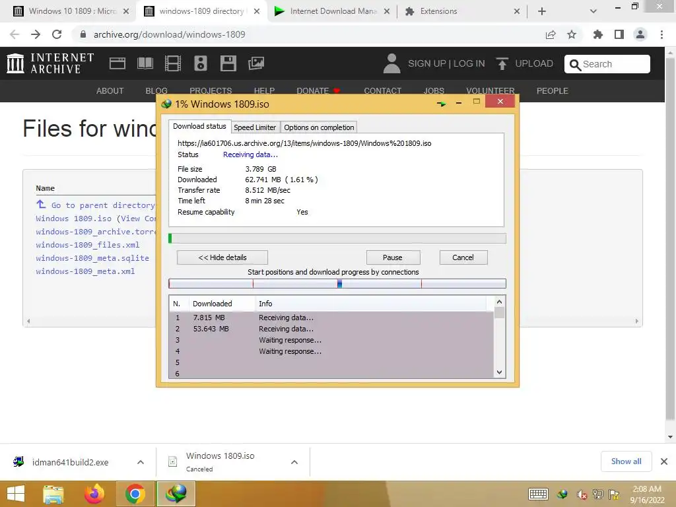Reload the archive.org page
This screenshot has width=676, height=507.
pyautogui.click(x=57, y=34)
